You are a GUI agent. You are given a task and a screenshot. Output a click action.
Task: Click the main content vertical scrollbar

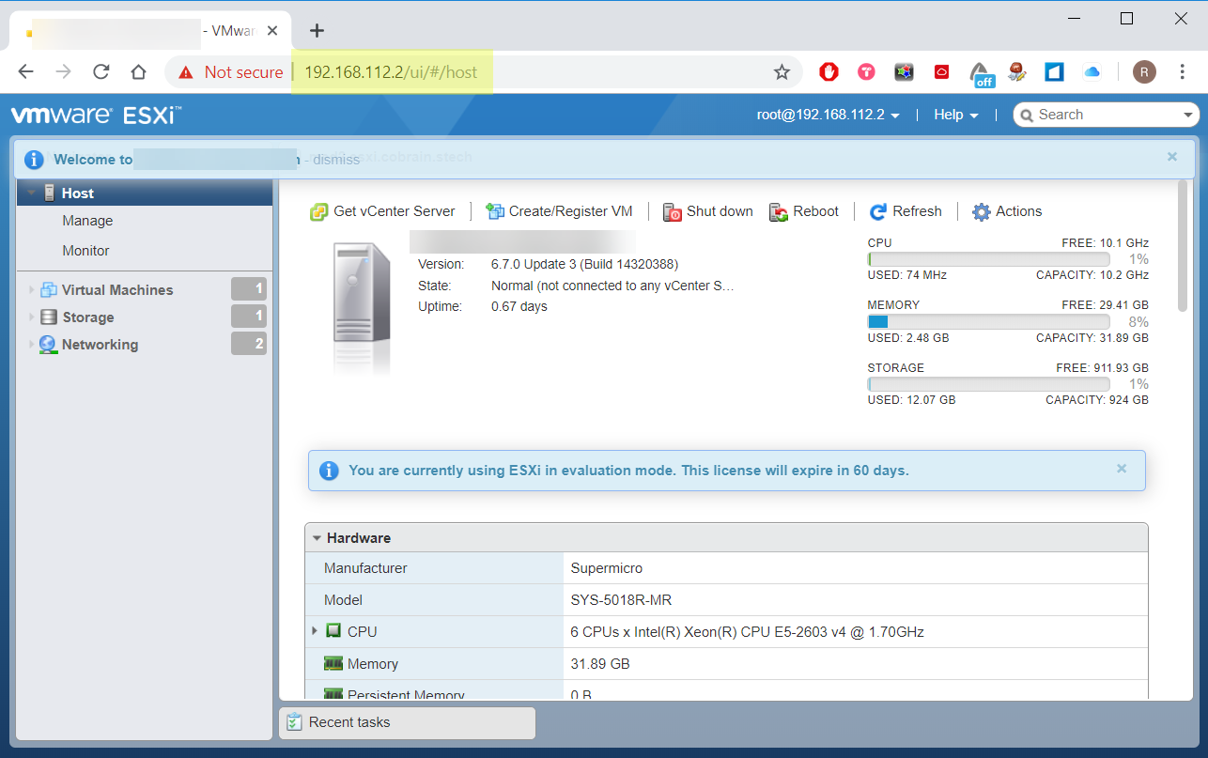(1183, 246)
